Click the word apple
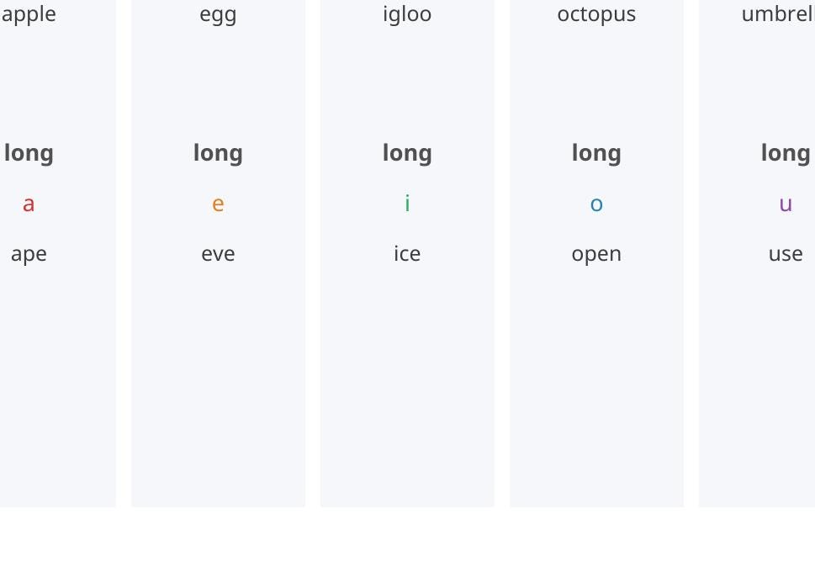815x583 pixels. click(x=29, y=14)
